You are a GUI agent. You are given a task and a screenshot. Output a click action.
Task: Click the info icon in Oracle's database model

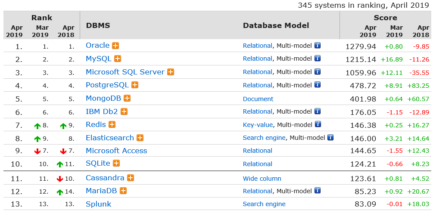318,46
